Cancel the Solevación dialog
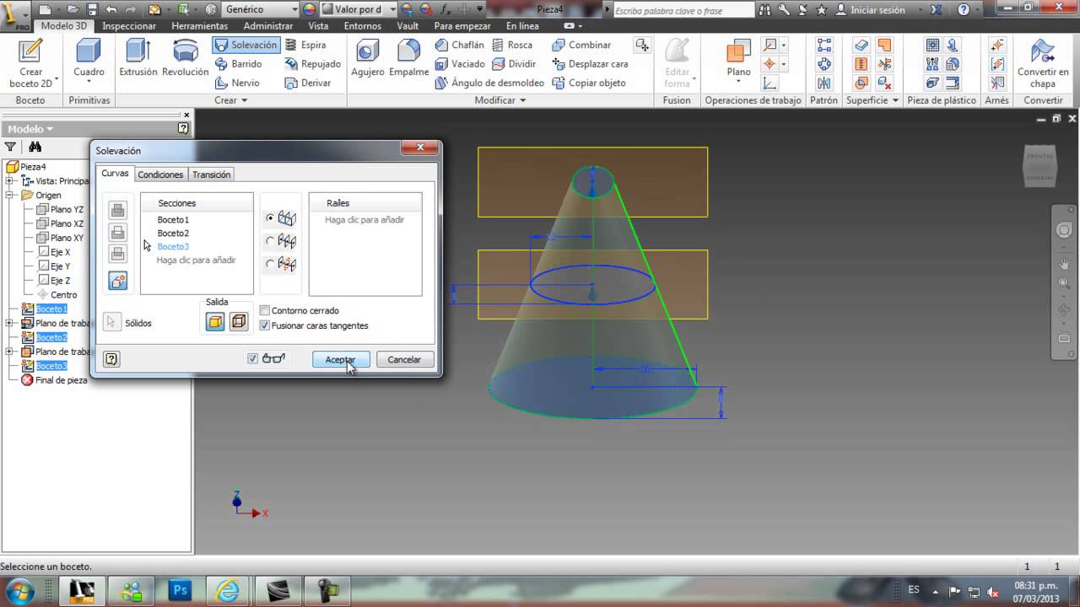1080x607 pixels. coord(405,359)
